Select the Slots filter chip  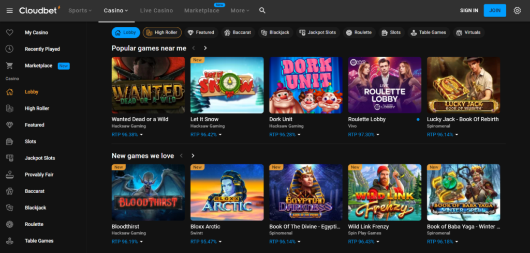tap(391, 33)
